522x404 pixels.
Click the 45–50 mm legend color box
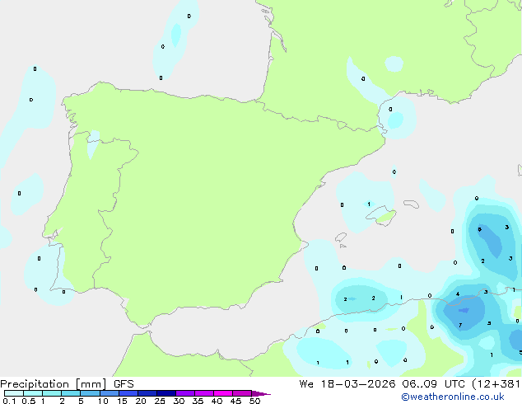point(242,393)
